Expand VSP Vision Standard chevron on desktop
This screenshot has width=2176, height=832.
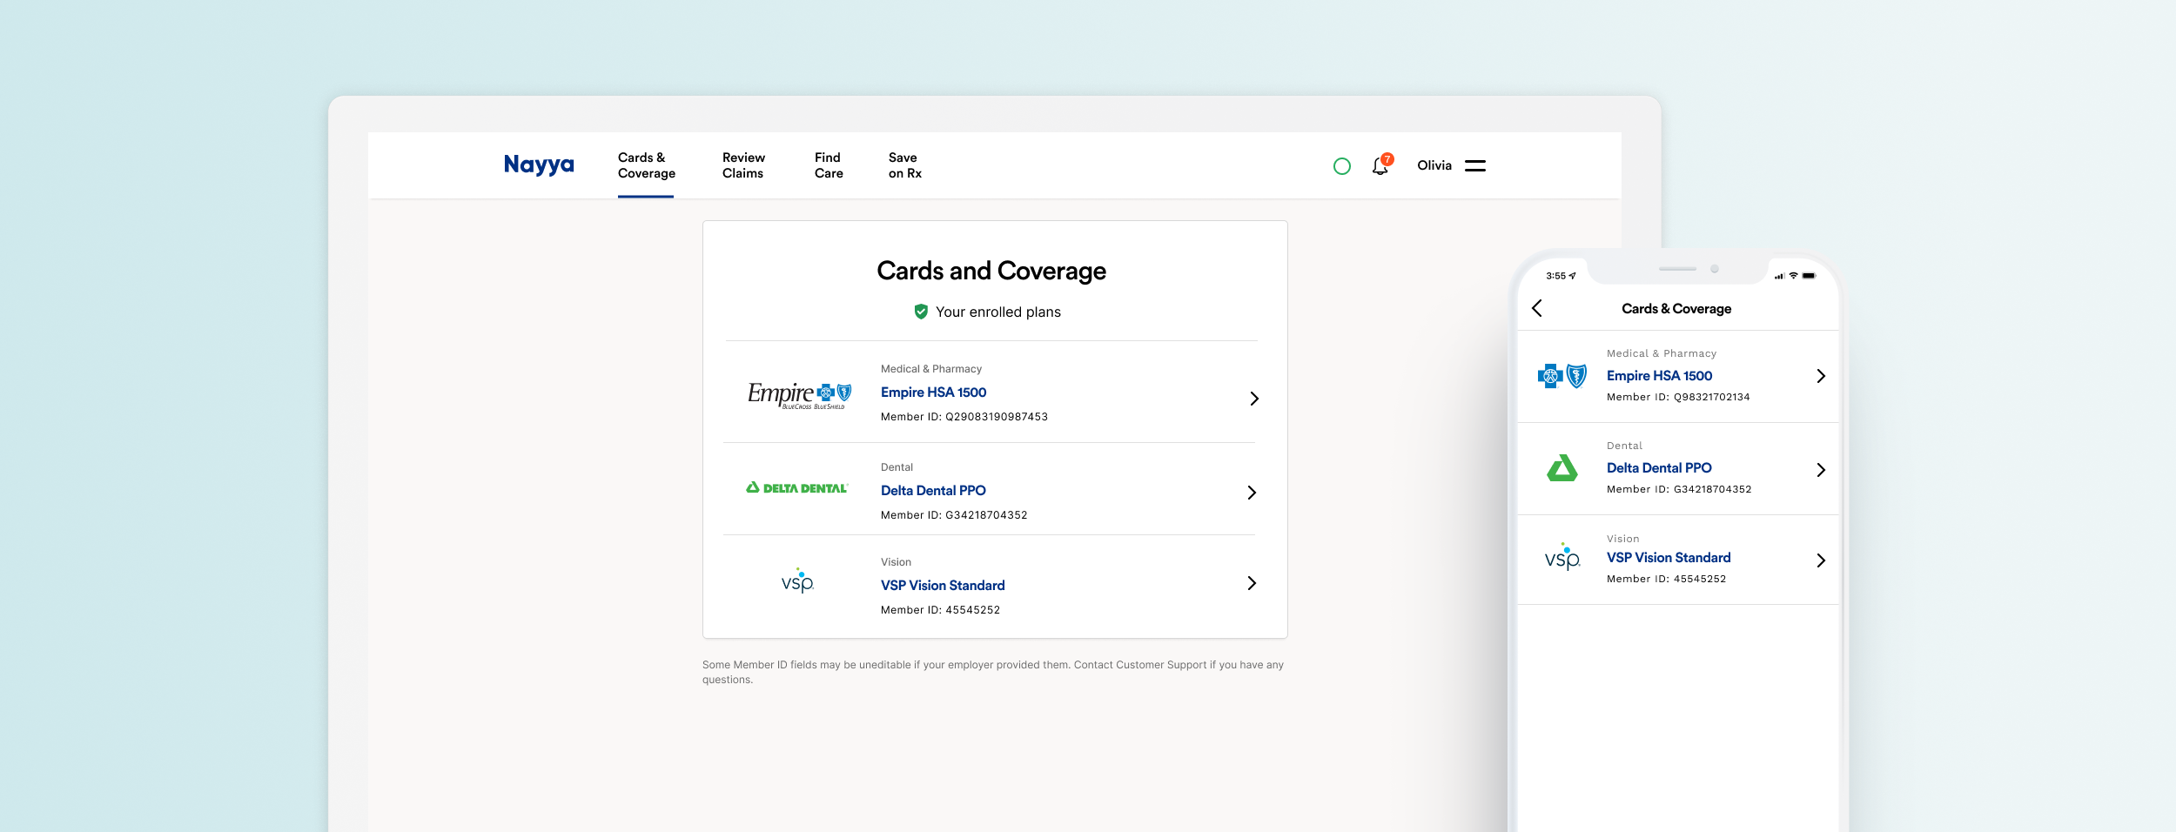(x=1252, y=583)
